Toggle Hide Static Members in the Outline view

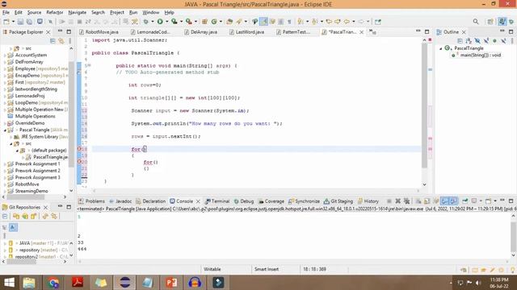[486, 41]
